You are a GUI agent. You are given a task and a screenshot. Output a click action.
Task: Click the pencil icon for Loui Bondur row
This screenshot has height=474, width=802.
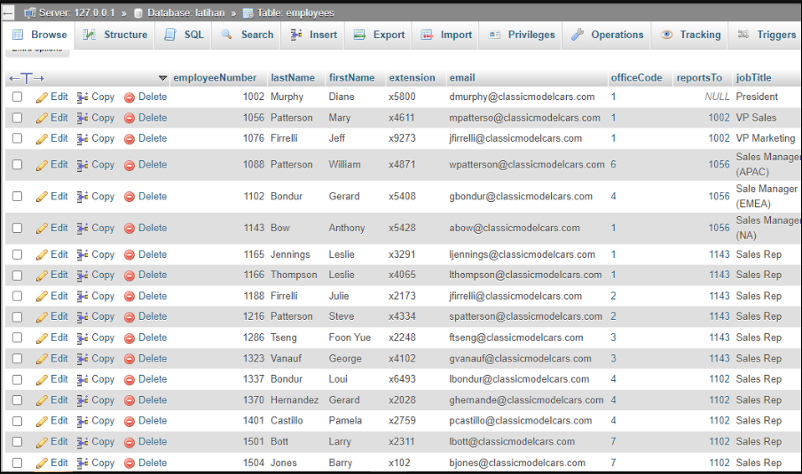[42, 380]
